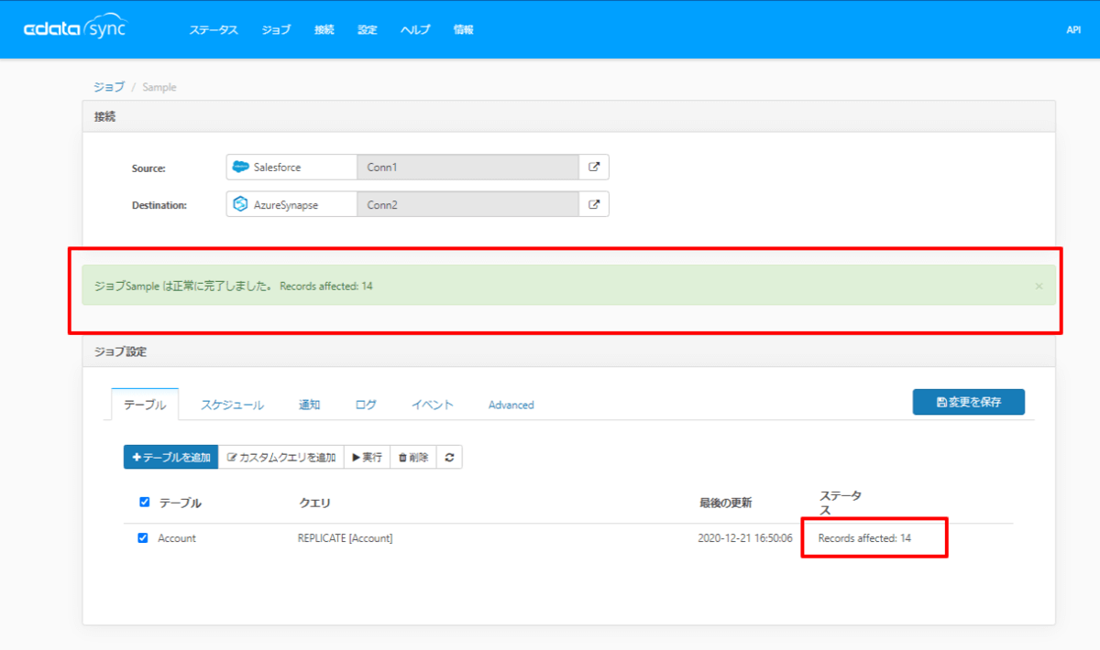1100x650 pixels.
Task: Open 設定 in the top navigation
Action: [368, 29]
